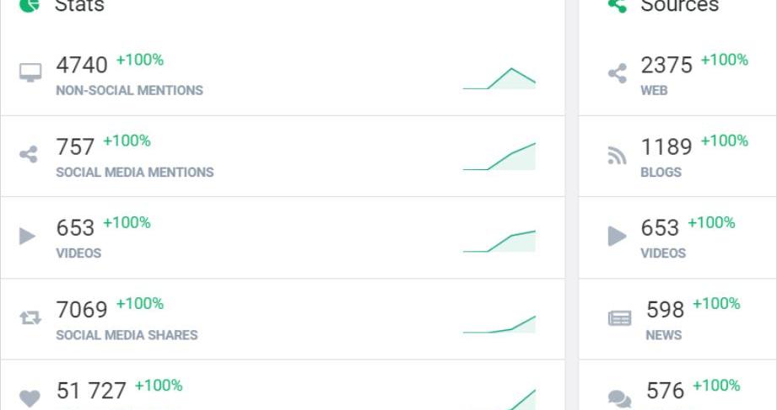This screenshot has width=777, height=410.
Task: Click the play icon in the Sources Videos row
Action: (x=618, y=236)
